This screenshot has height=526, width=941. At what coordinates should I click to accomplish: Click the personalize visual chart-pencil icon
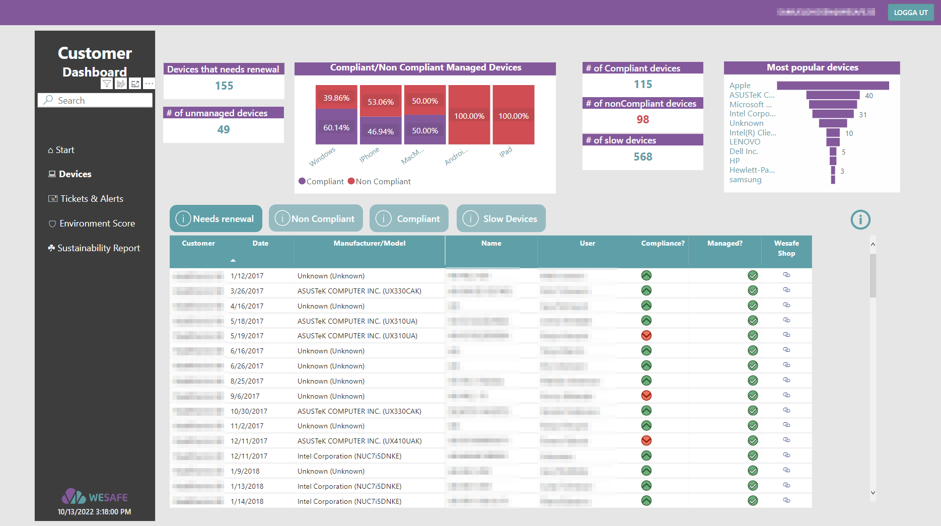(121, 84)
